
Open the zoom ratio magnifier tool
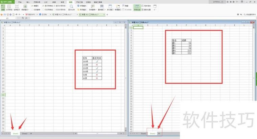click(71, 7)
